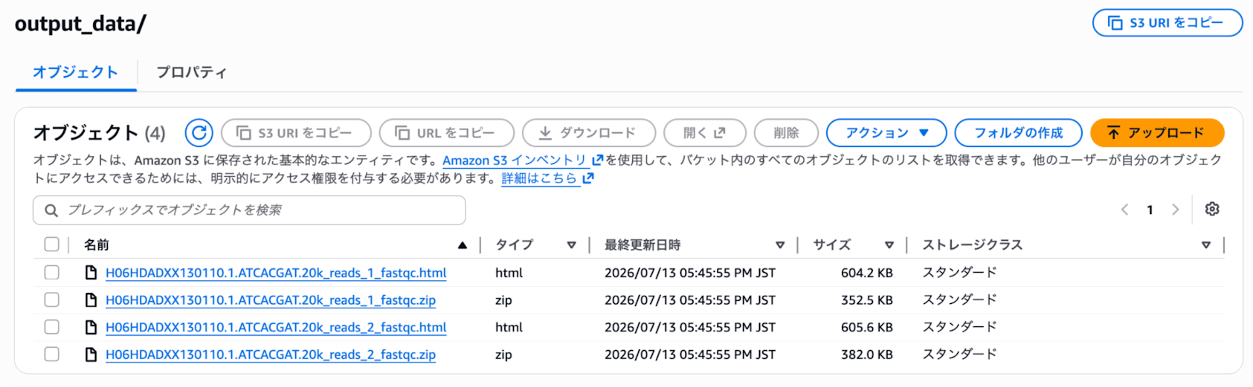1253x387 pixels.
Task: Click the 開く button
Action: 705,133
